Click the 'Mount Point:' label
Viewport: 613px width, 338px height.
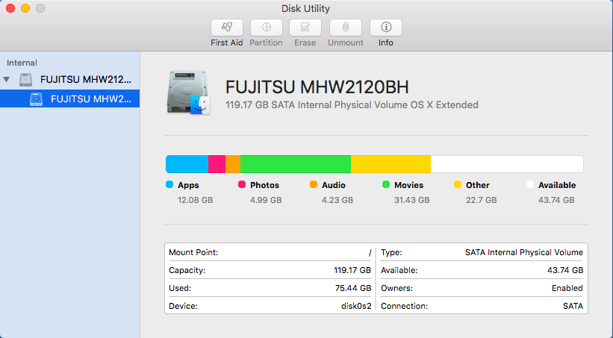[x=193, y=252]
